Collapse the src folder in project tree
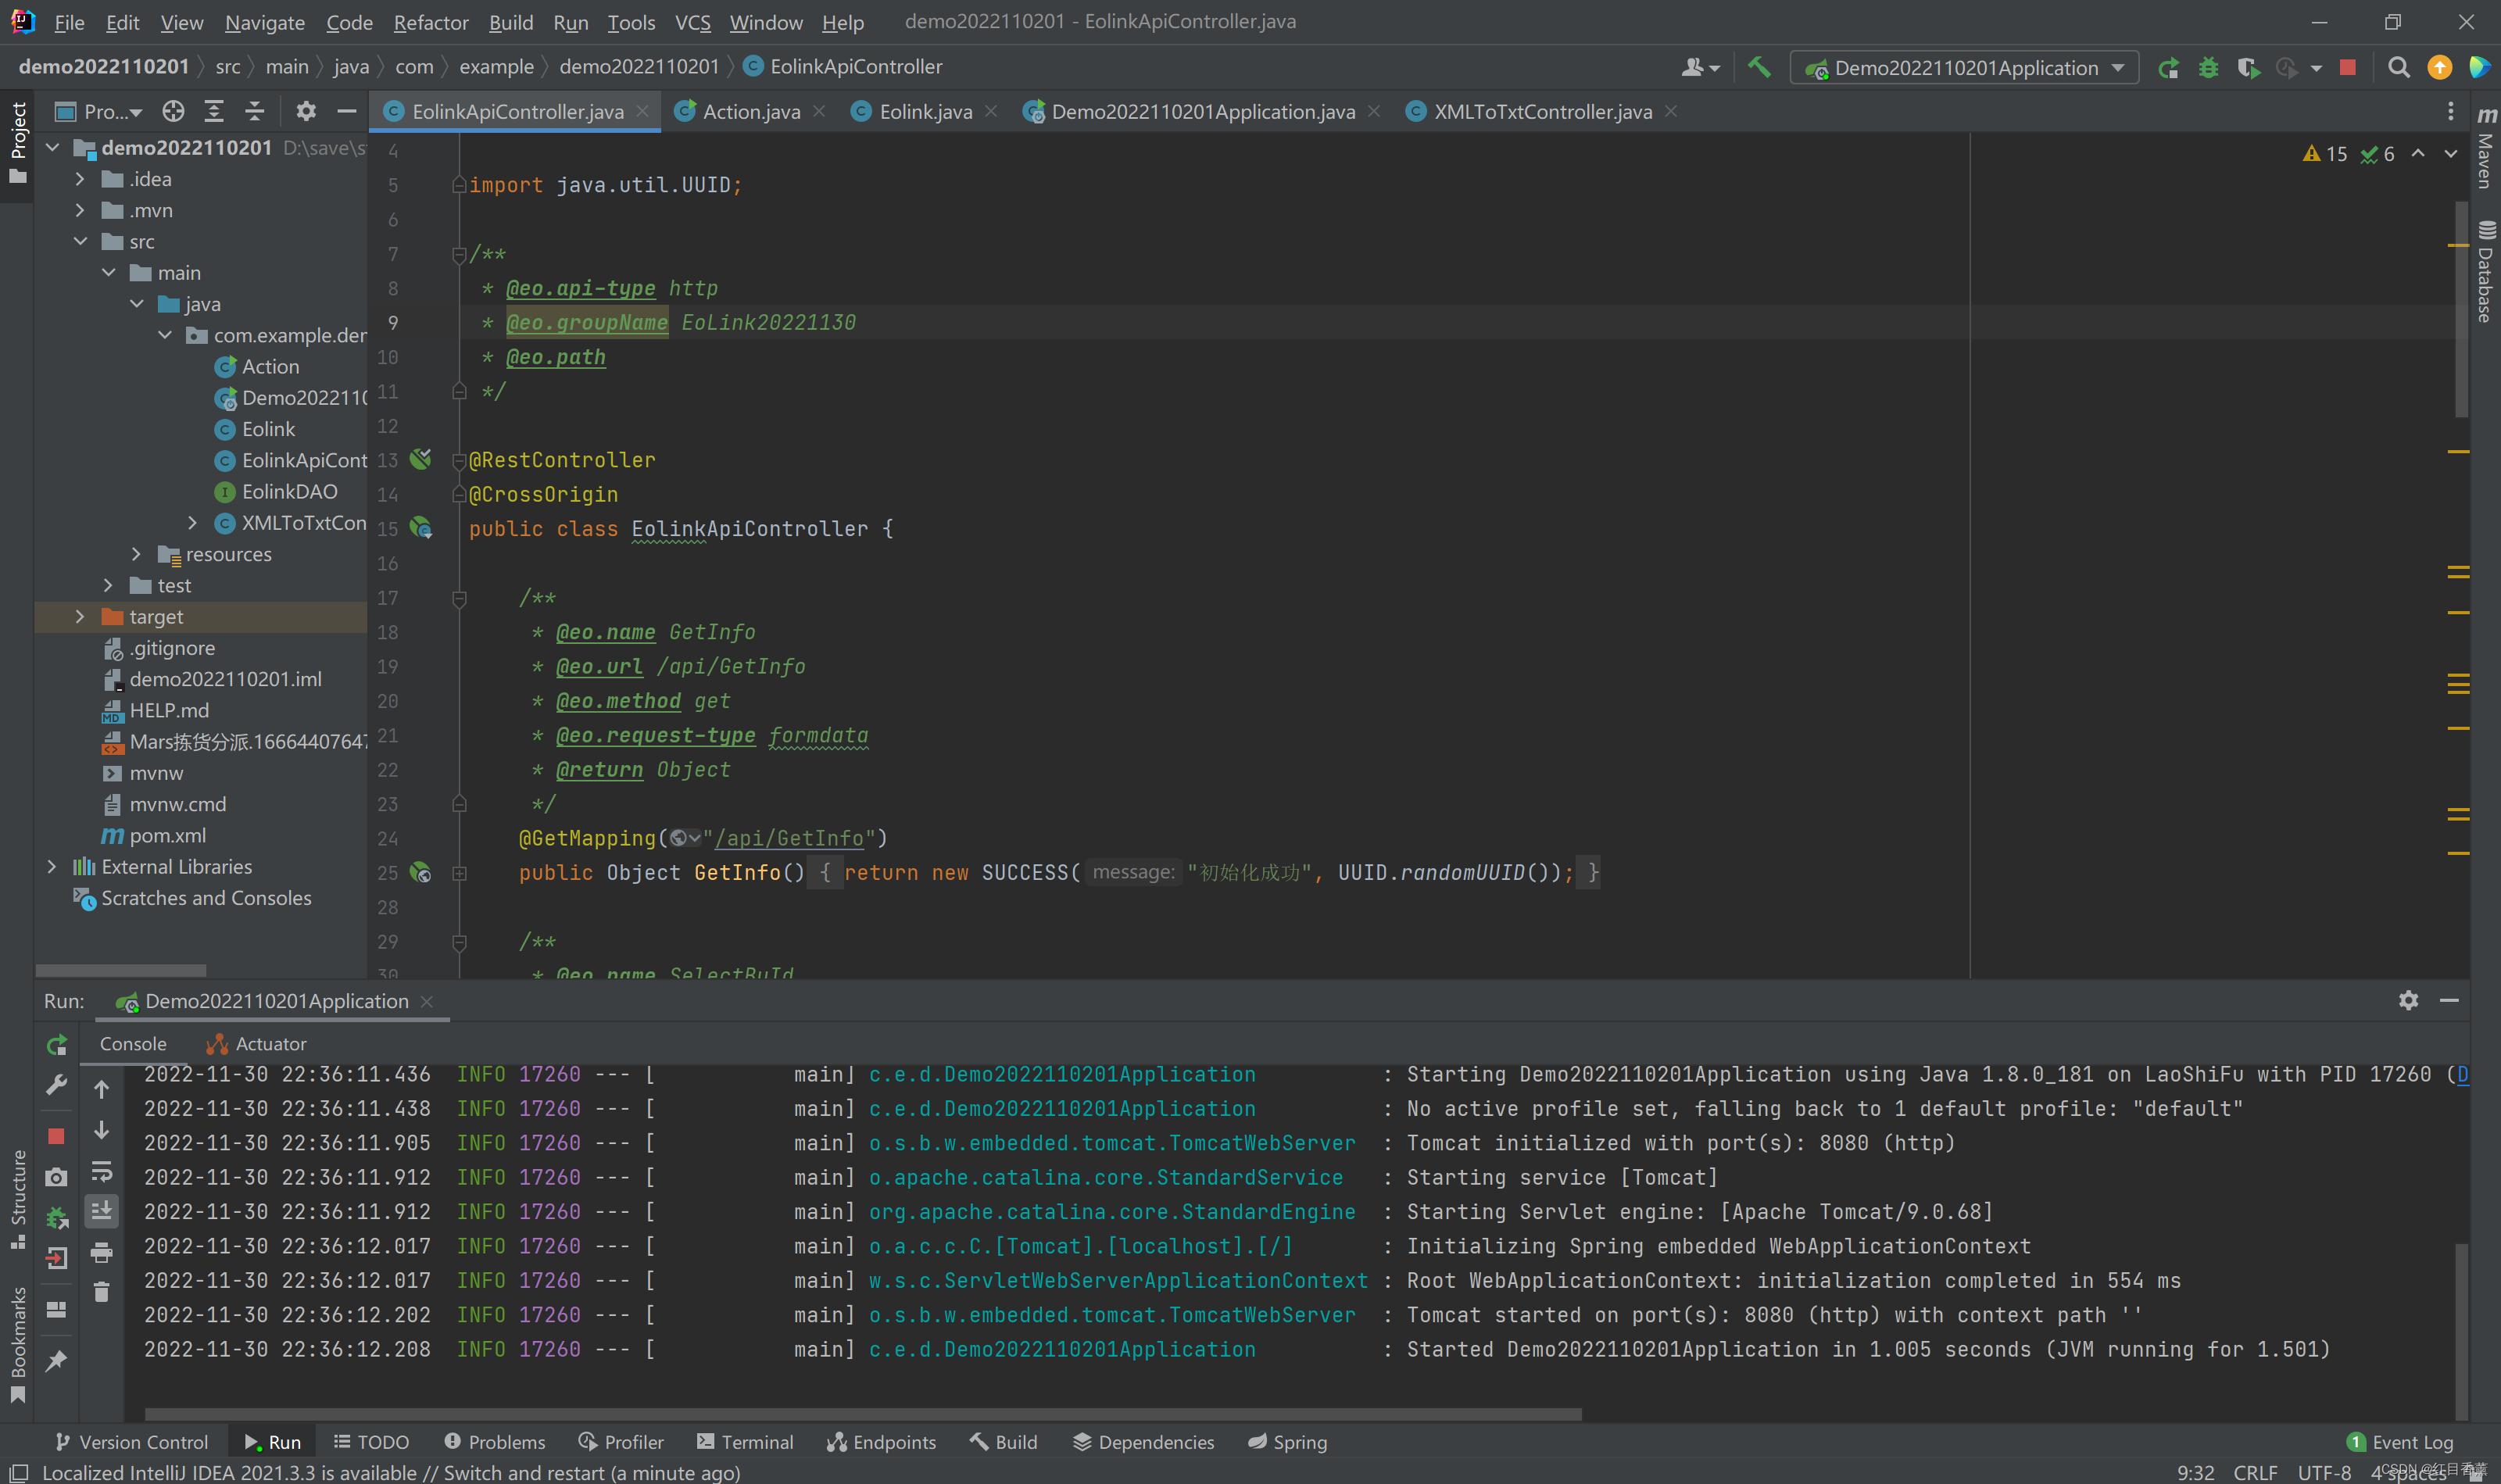Viewport: 2501px width, 1484px height. click(80, 242)
